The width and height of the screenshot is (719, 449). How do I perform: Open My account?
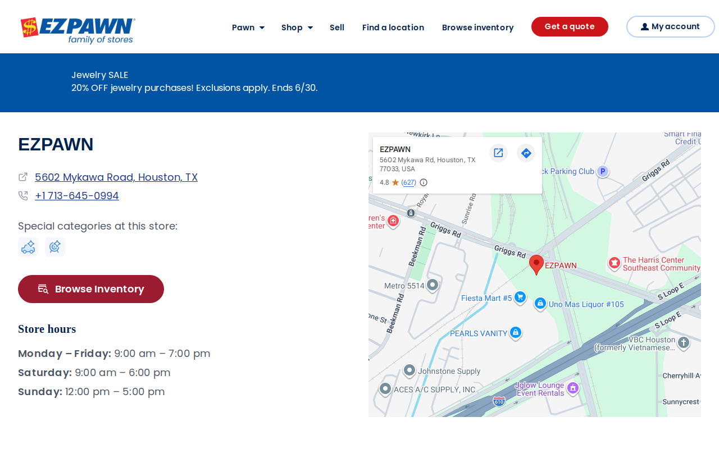[670, 26]
